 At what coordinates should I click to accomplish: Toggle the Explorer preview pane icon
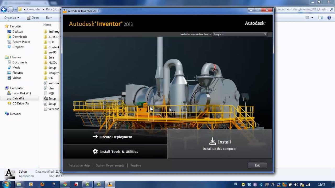[x=320, y=17]
